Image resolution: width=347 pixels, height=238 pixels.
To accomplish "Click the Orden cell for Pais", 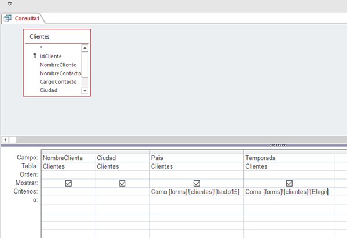I will click(197, 175).
